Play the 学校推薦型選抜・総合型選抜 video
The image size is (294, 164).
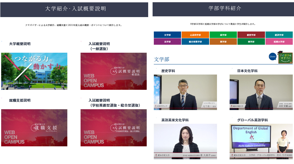coord(113,128)
